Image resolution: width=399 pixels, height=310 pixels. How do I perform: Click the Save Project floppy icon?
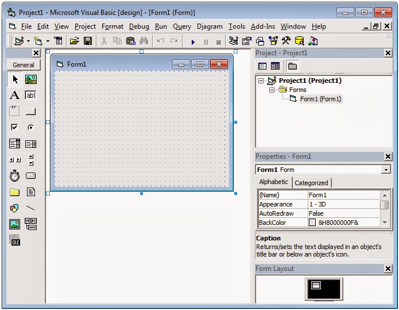[88, 41]
